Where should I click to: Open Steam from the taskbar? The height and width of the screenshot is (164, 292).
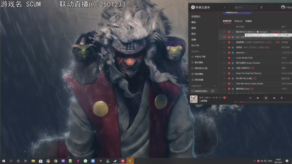[x=115, y=161]
